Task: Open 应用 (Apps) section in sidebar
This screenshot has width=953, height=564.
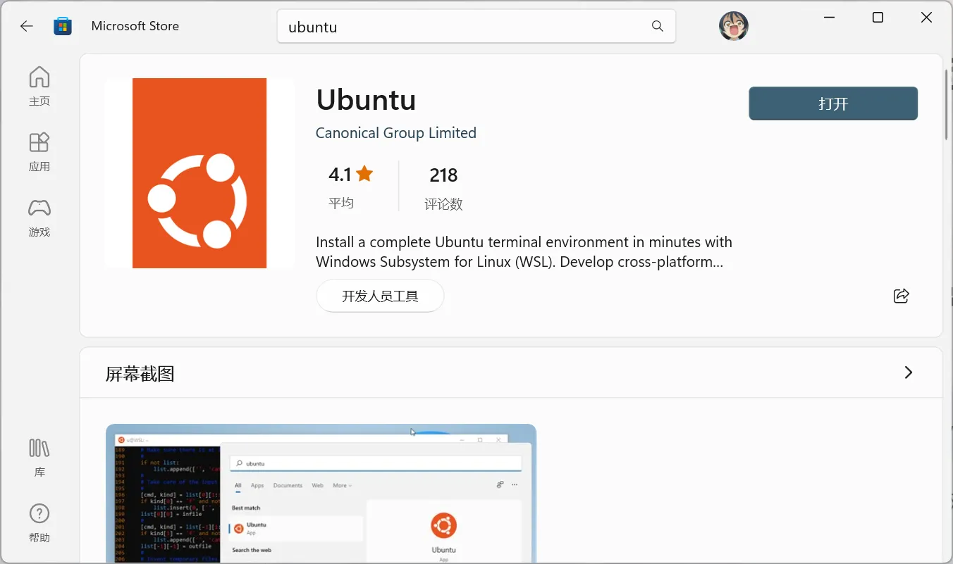Action: (x=39, y=151)
